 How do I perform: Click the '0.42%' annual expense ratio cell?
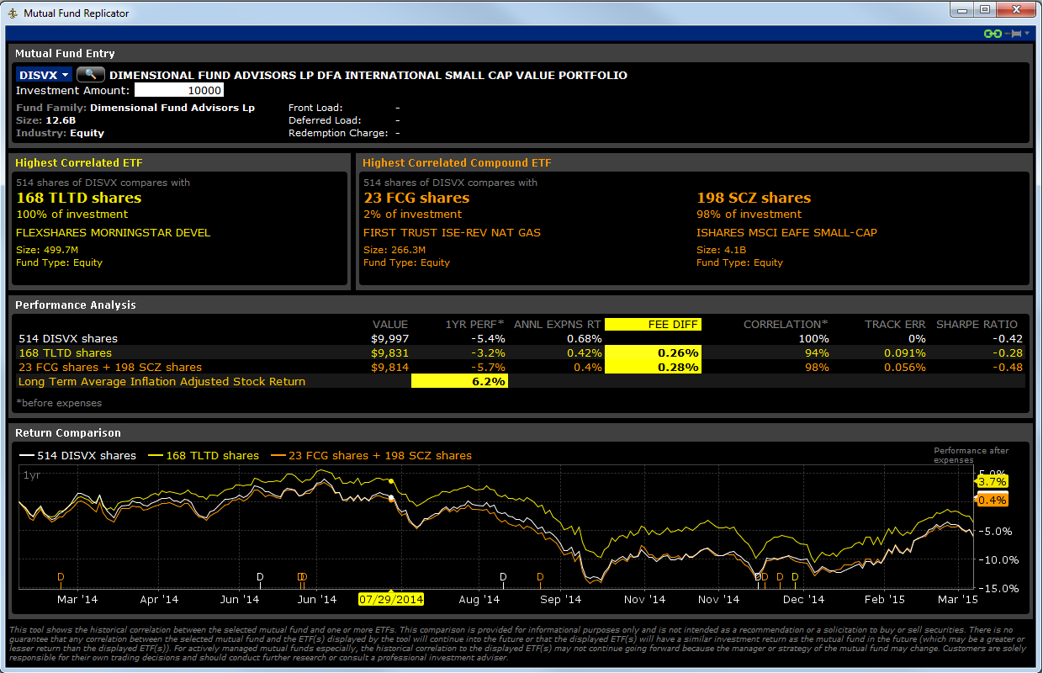click(586, 353)
